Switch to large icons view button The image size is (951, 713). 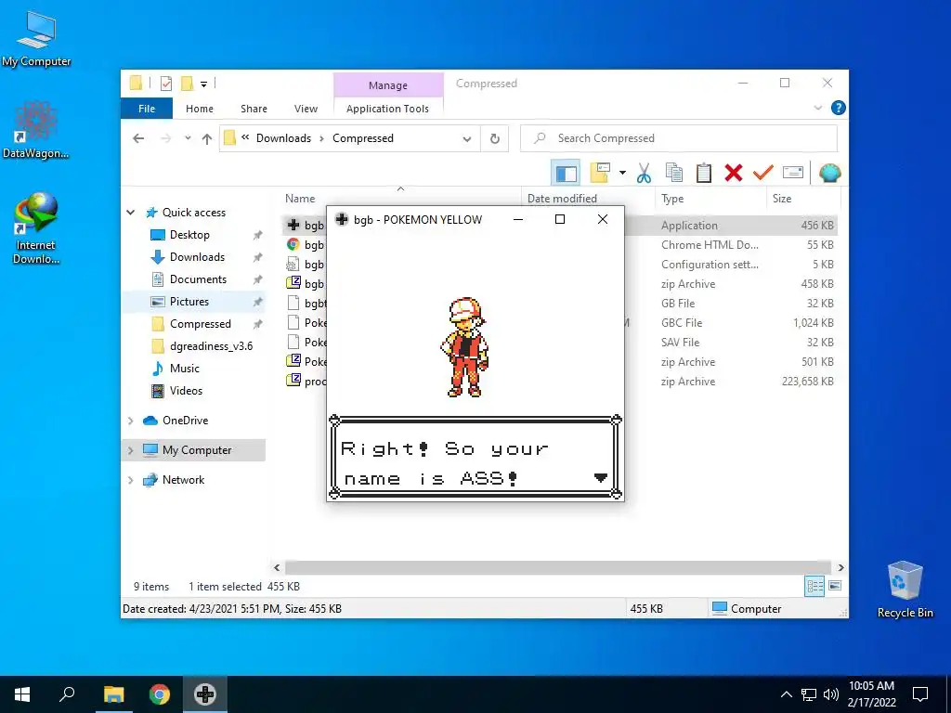coord(835,586)
